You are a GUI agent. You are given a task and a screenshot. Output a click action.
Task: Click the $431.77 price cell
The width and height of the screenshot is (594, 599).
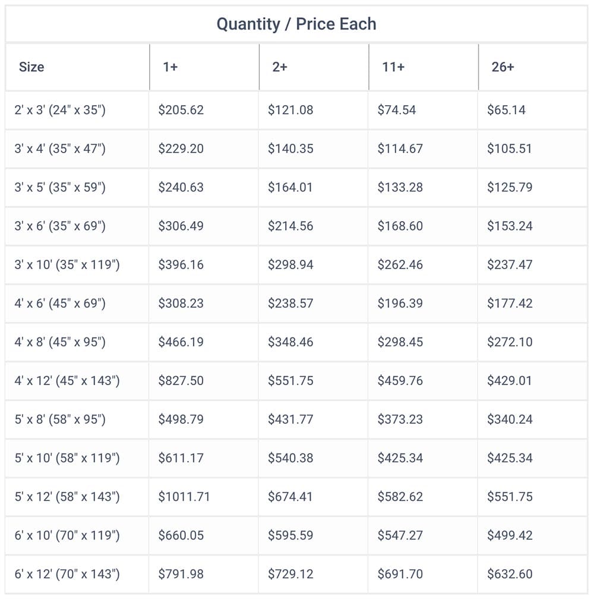(x=290, y=419)
